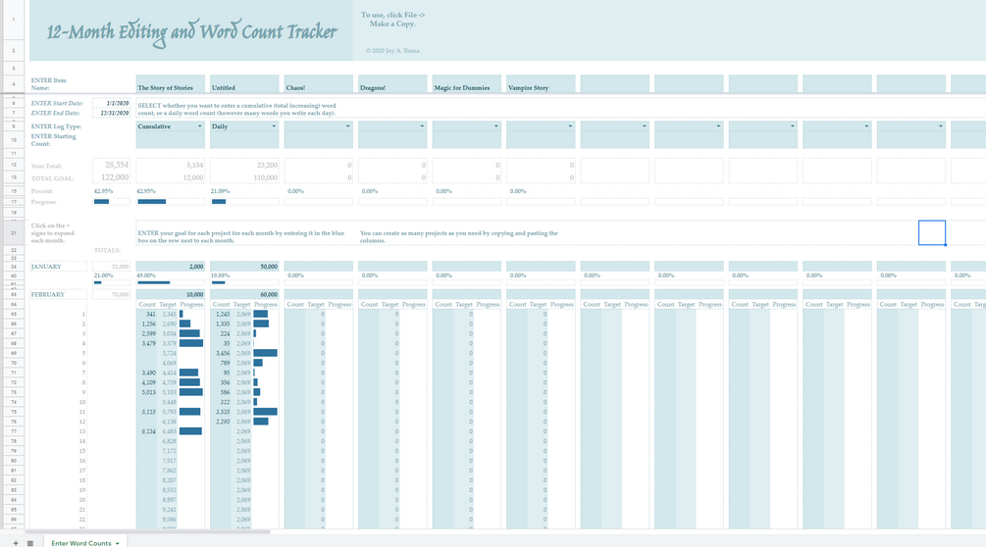This screenshot has width=986, height=547.
Task: Click February goal cell 10,000
Action: pos(171,294)
